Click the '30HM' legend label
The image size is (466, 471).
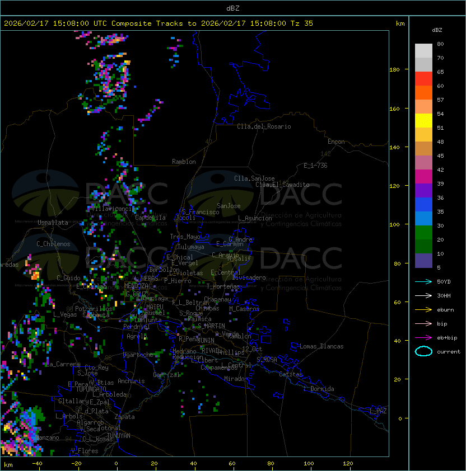click(x=444, y=295)
